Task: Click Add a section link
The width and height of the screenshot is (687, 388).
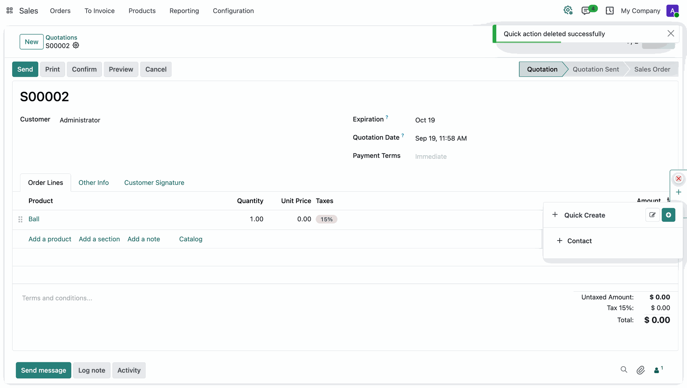Action: tap(99, 239)
